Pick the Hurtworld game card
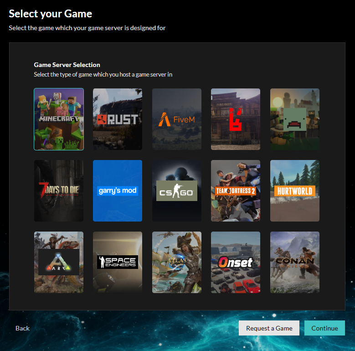 coord(294,191)
